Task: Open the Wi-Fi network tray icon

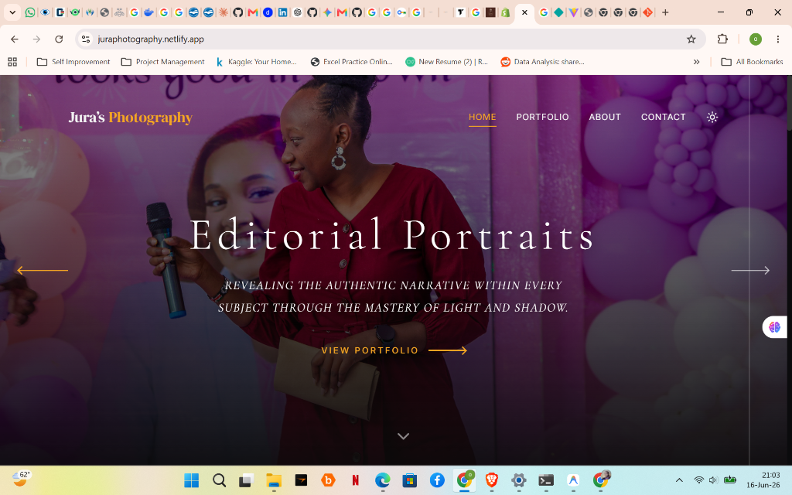Action: [699, 480]
